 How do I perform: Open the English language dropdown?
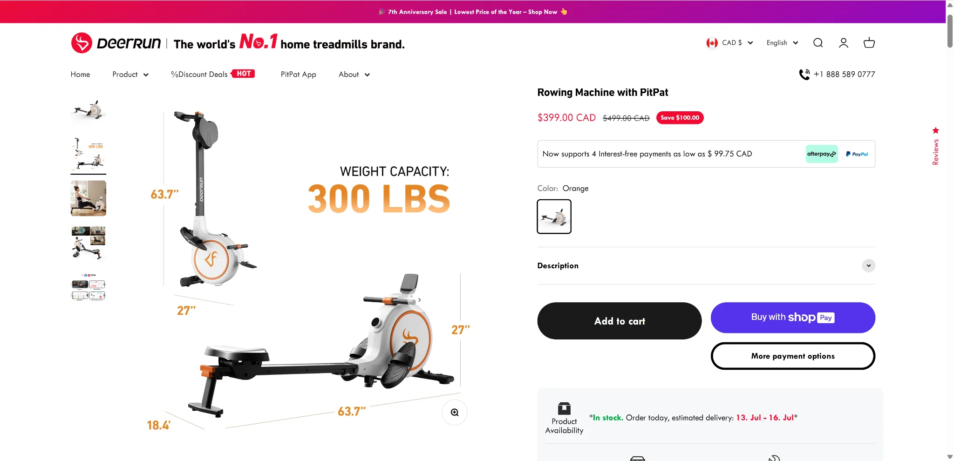coord(783,43)
